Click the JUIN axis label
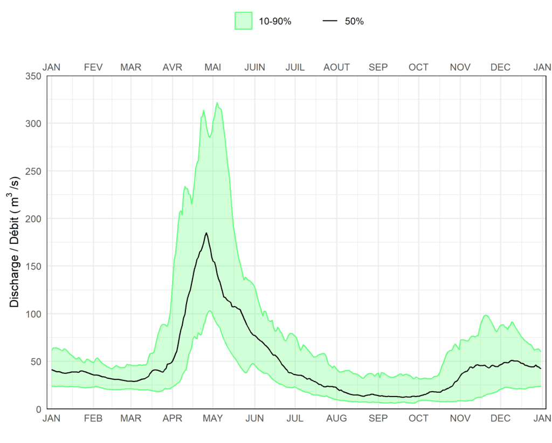Image resolution: width=552 pixels, height=443 pixels. pos(254,67)
